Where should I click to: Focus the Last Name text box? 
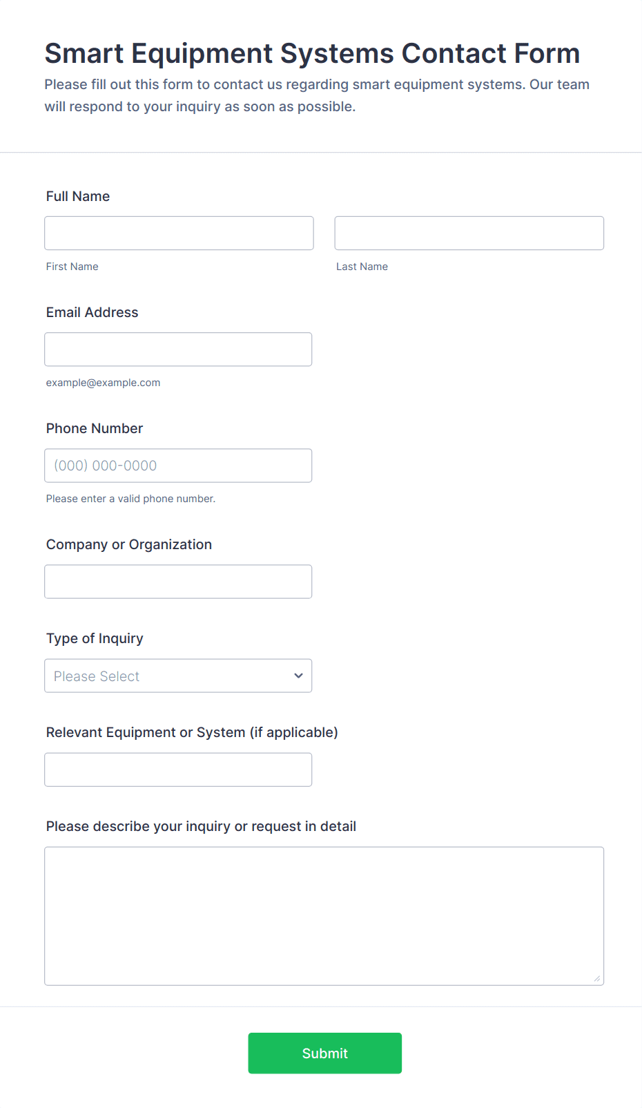click(x=469, y=233)
